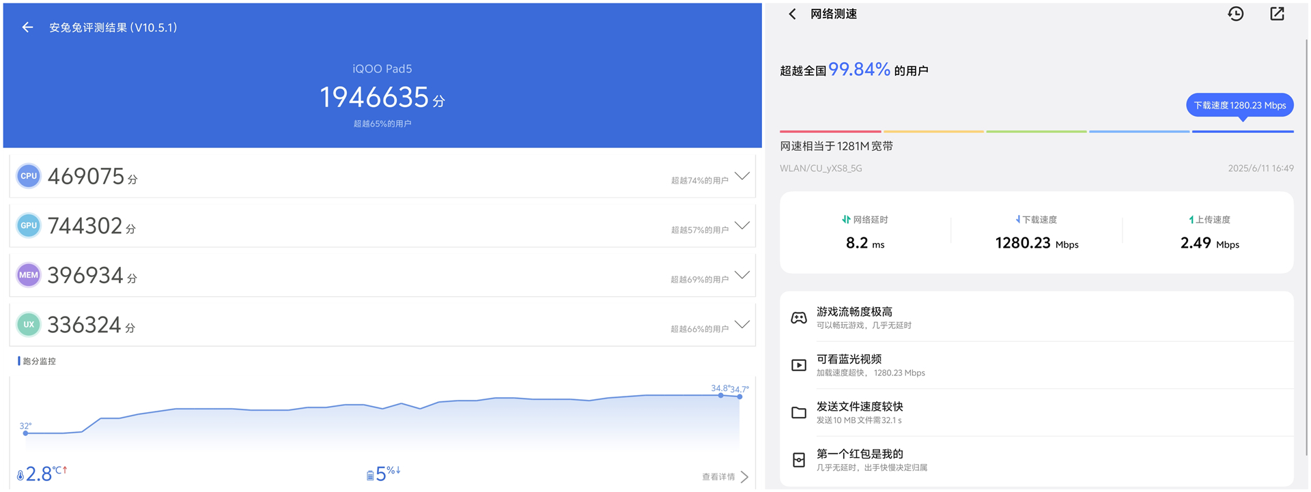
Task: Expand the CPU 469075 score details
Action: coord(742,176)
